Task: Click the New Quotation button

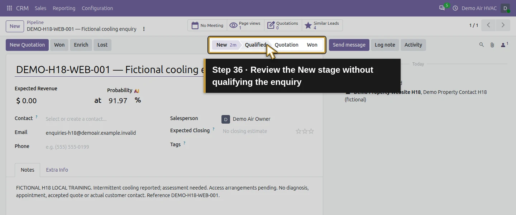Action: click(27, 45)
